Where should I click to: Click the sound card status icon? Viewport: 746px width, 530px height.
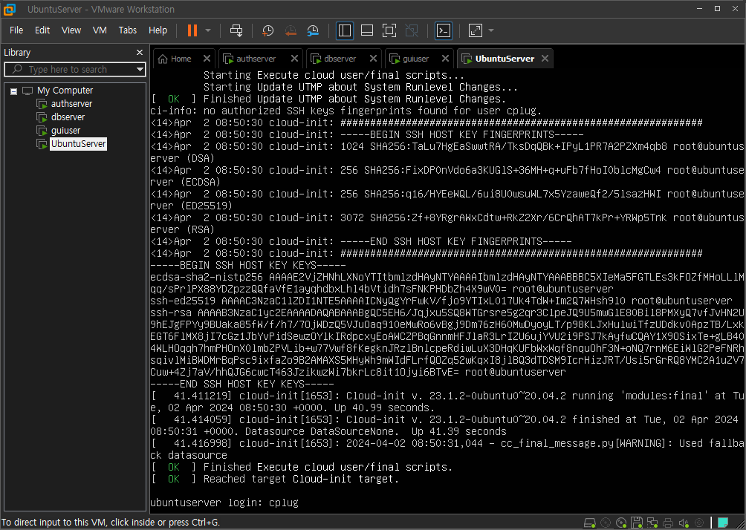click(684, 523)
